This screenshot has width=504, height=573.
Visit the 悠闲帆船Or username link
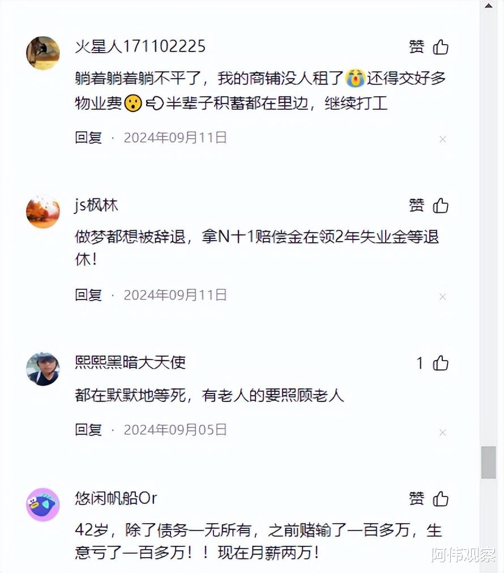(x=116, y=498)
